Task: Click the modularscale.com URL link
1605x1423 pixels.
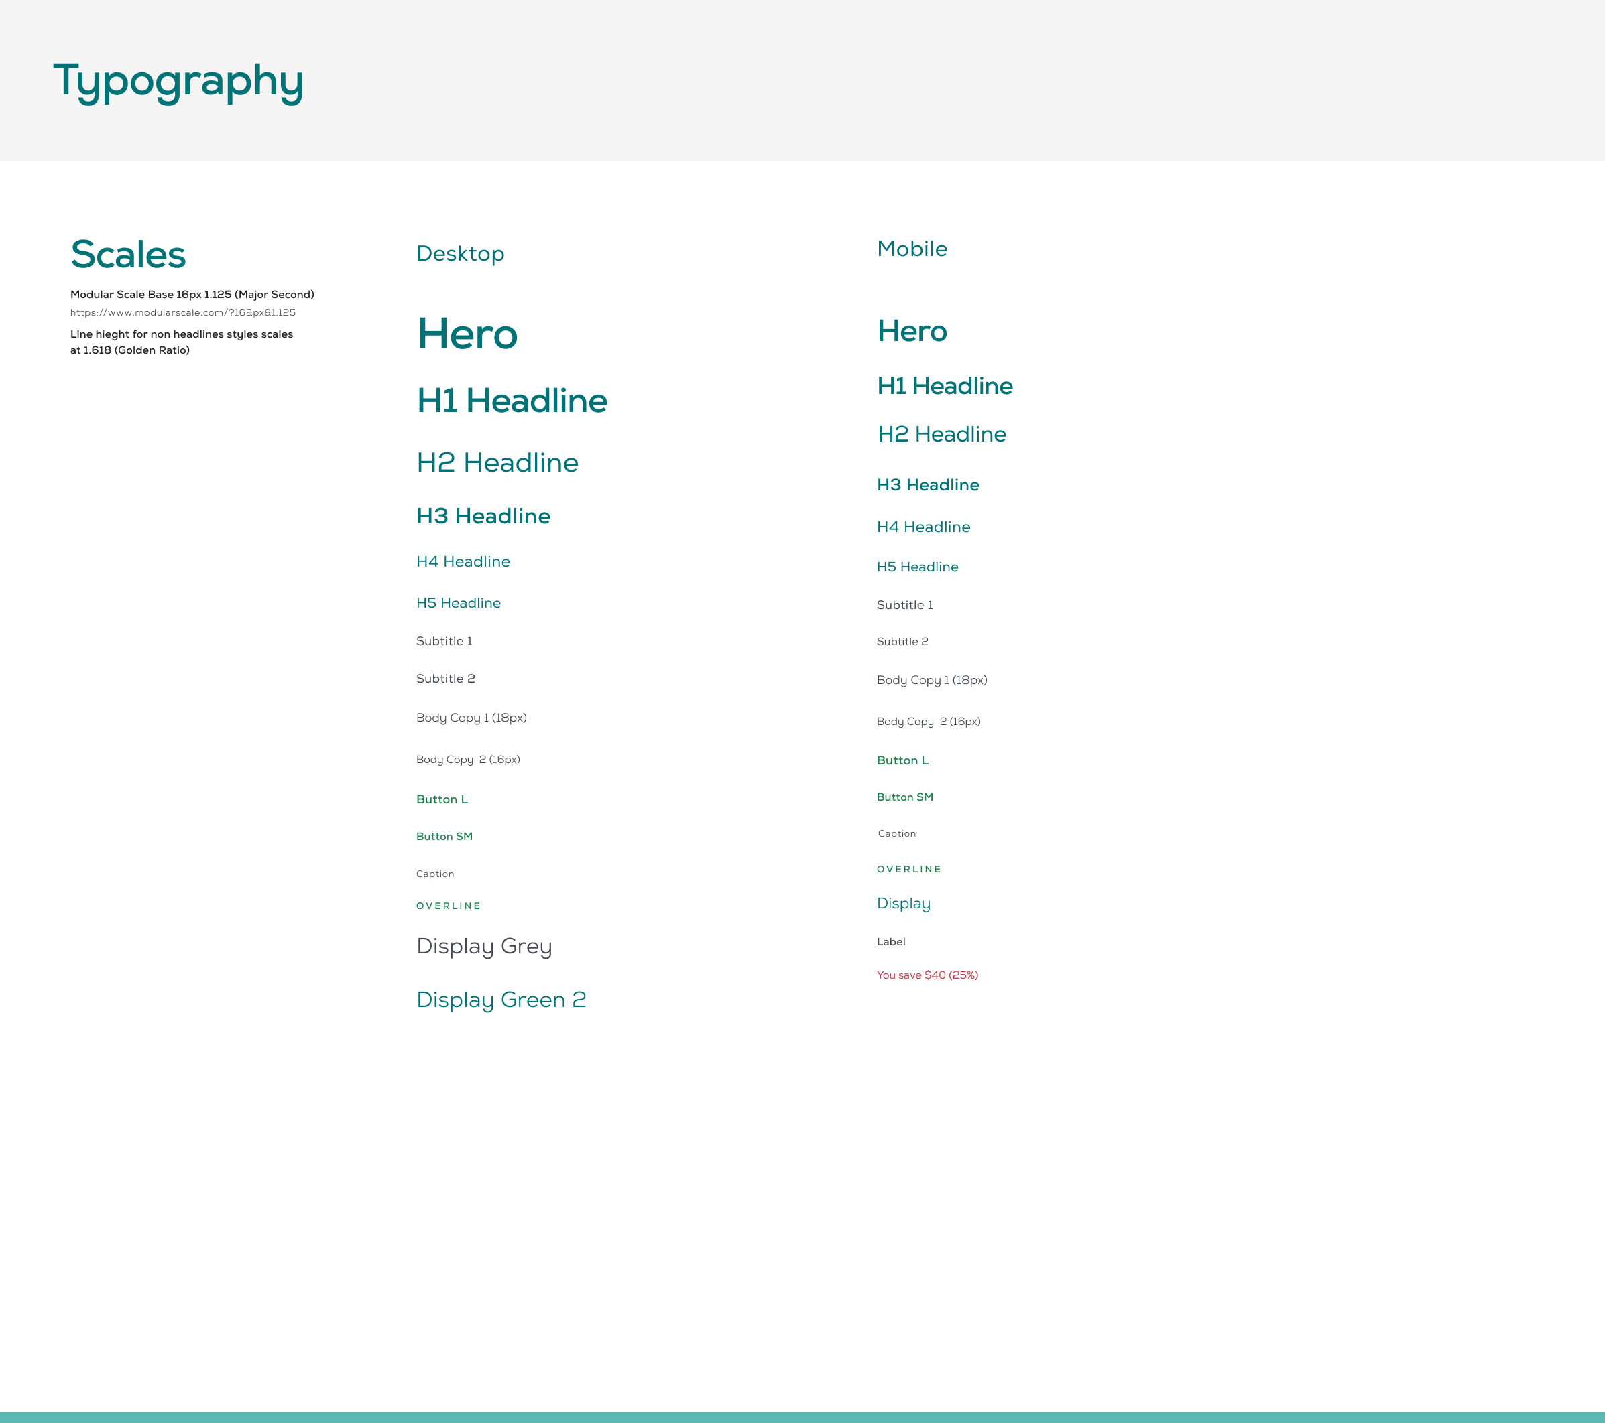Action: [183, 312]
